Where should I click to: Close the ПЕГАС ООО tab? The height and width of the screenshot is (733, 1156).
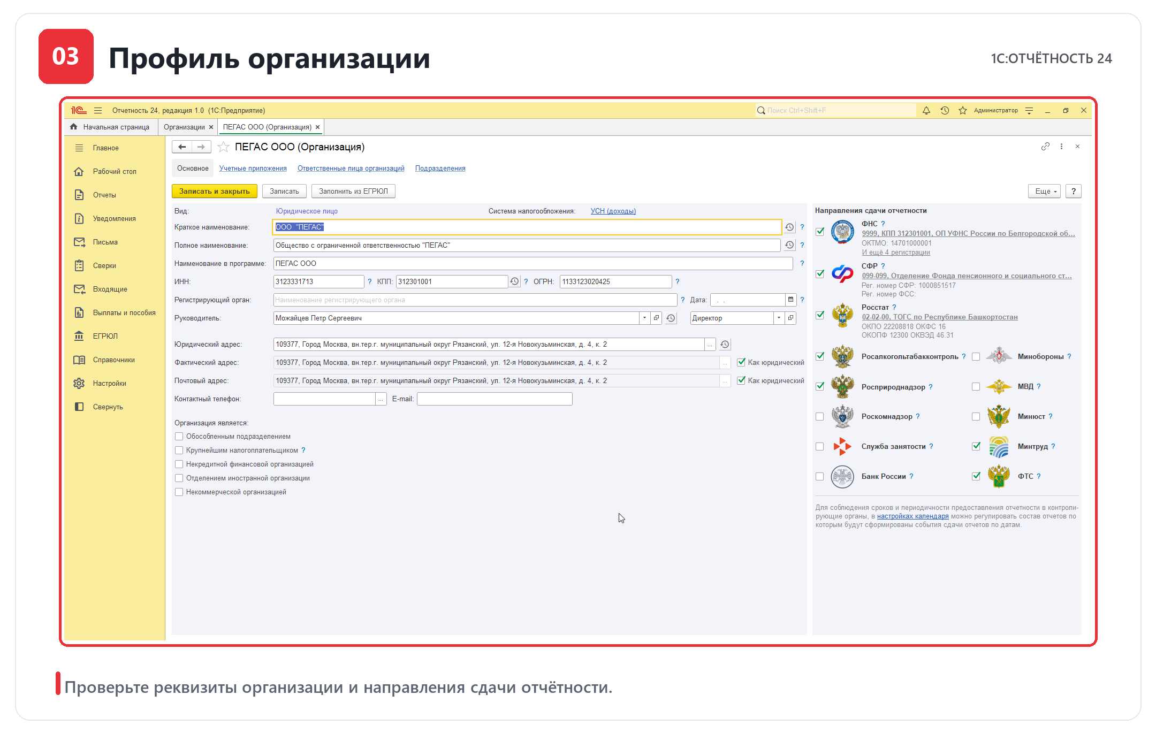click(x=318, y=127)
